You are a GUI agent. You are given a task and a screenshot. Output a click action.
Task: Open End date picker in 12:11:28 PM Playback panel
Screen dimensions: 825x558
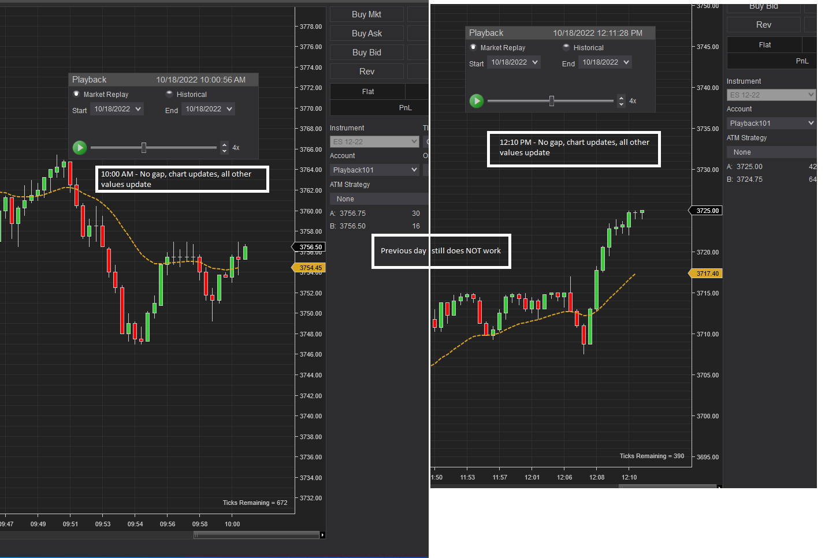click(605, 62)
